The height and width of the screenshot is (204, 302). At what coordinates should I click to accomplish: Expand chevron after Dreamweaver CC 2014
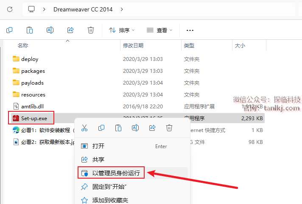[122, 9]
